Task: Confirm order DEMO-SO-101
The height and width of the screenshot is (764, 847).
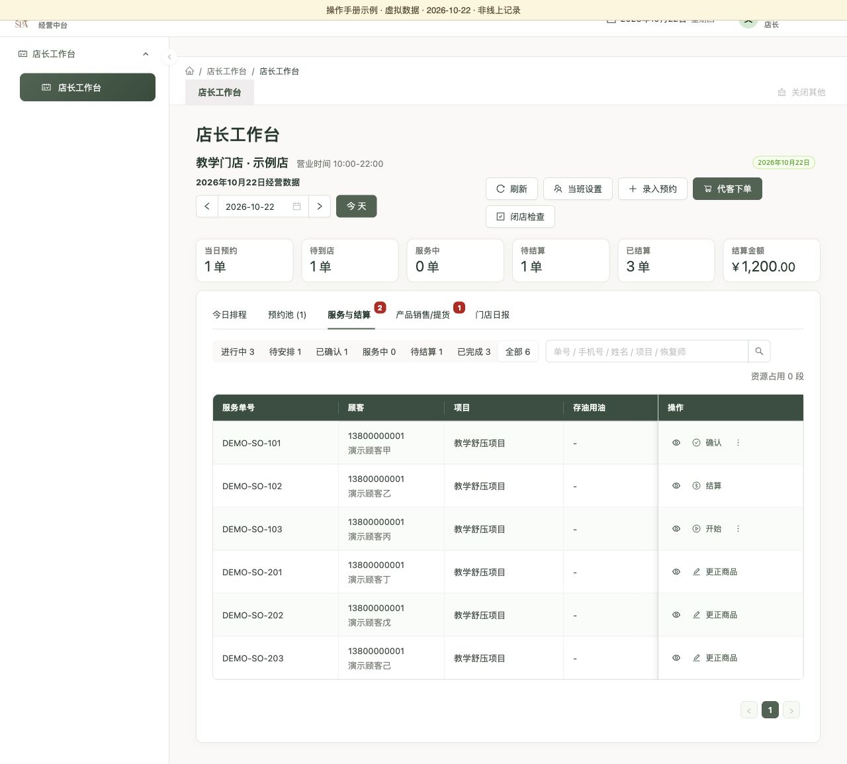Action: tap(707, 443)
